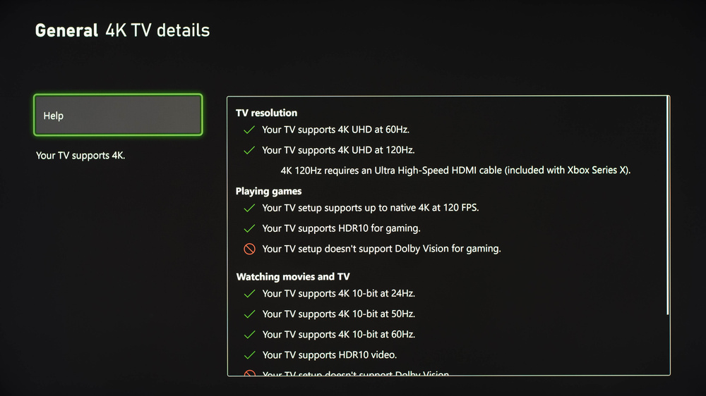The height and width of the screenshot is (396, 706).
Task: Click the TV resolution section heading
Action: click(x=266, y=113)
